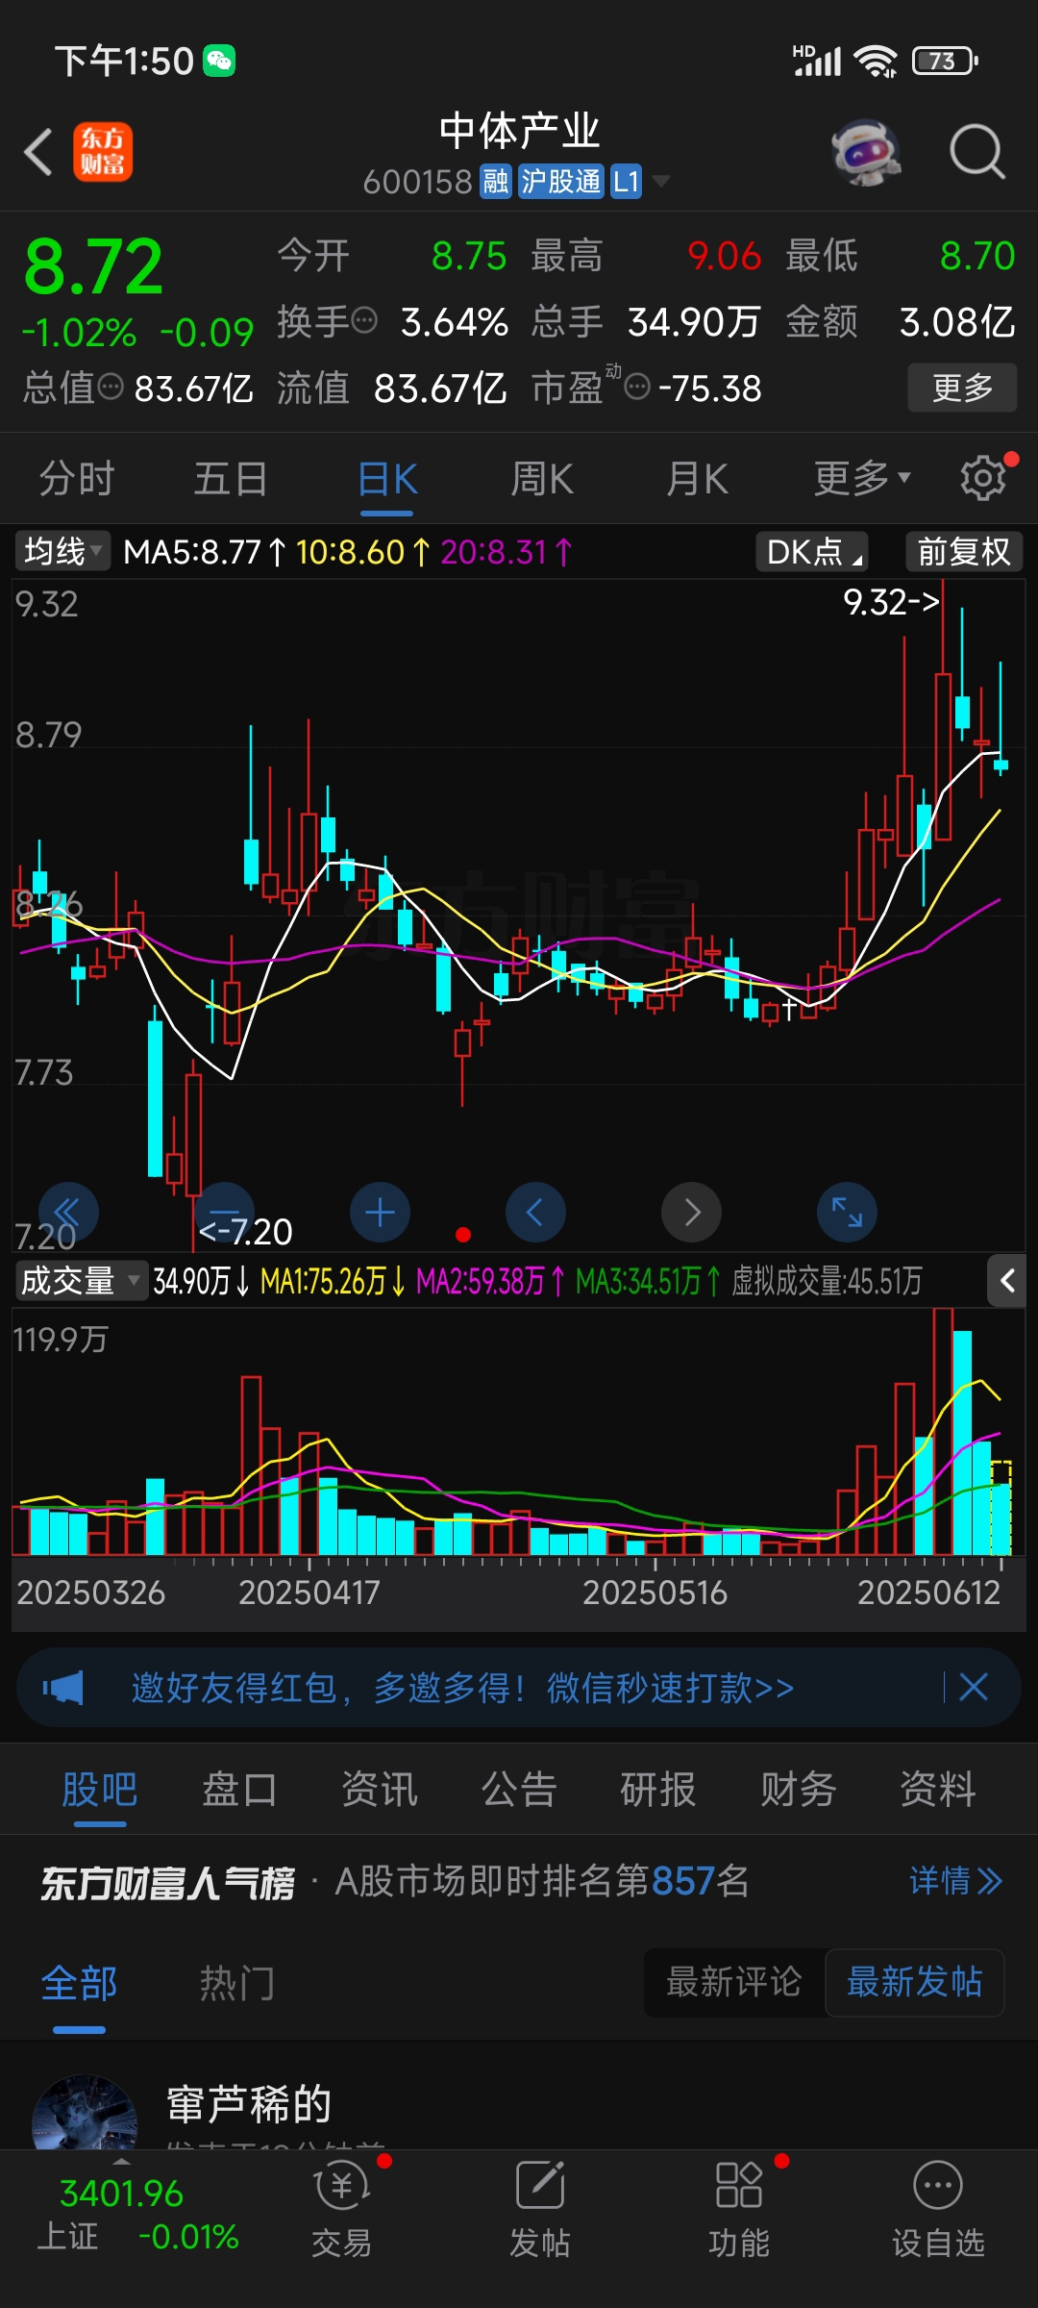Expand the 更多 chart period dropdown
The width and height of the screenshot is (1038, 2308).
[862, 479]
